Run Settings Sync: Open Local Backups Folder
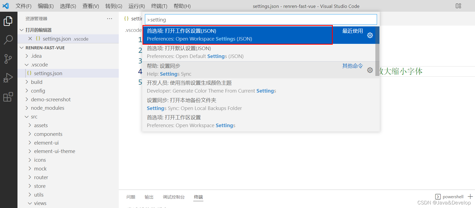 (259, 104)
